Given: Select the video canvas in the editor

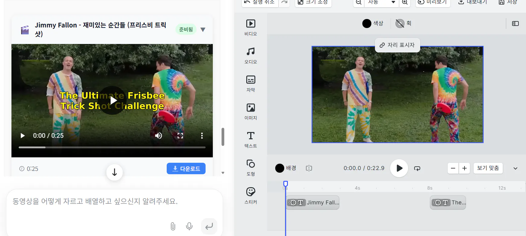Looking at the screenshot, I should tap(398, 94).
